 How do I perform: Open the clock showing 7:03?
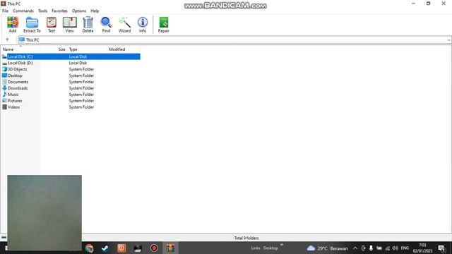click(422, 248)
